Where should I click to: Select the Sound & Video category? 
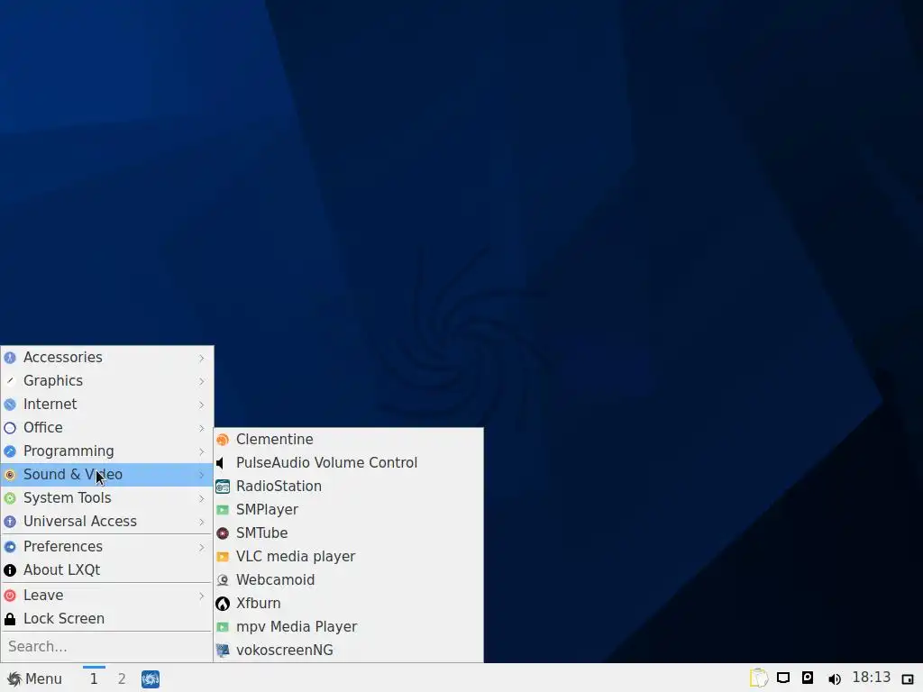[x=107, y=475]
